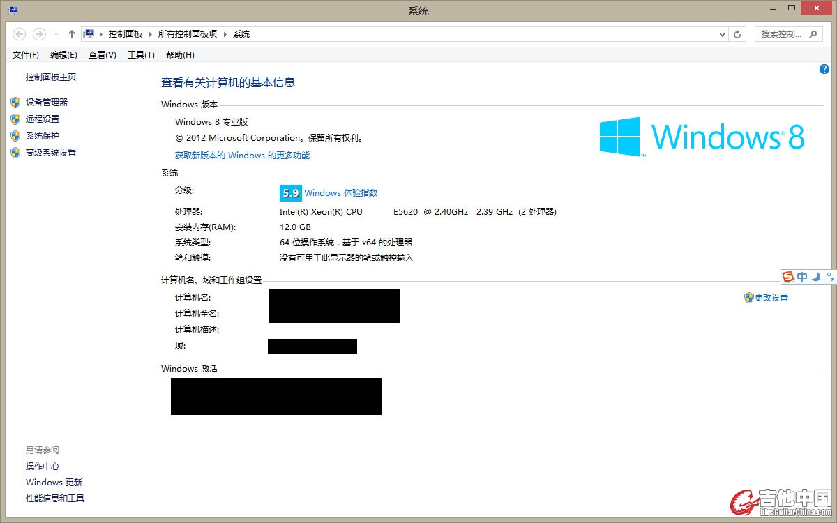This screenshot has height=523, width=837.
Task: Open Help via blue question mark icon
Action: (824, 69)
